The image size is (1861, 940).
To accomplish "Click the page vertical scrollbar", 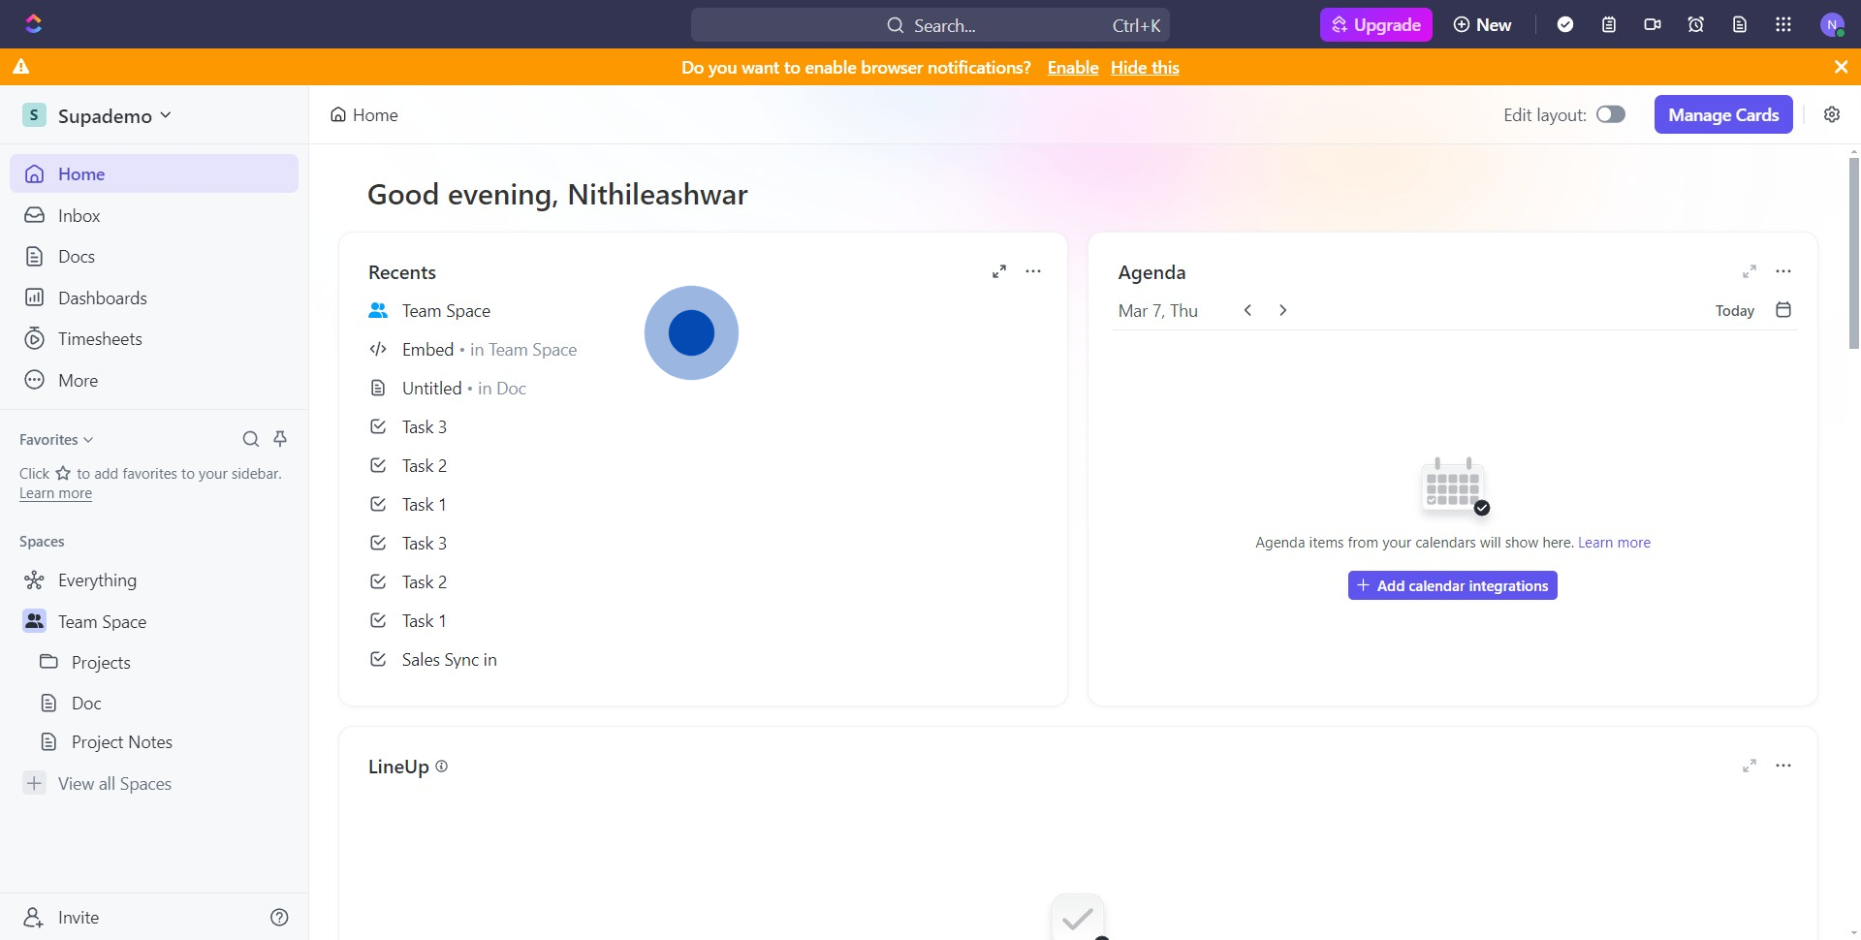I will point(1853,252).
